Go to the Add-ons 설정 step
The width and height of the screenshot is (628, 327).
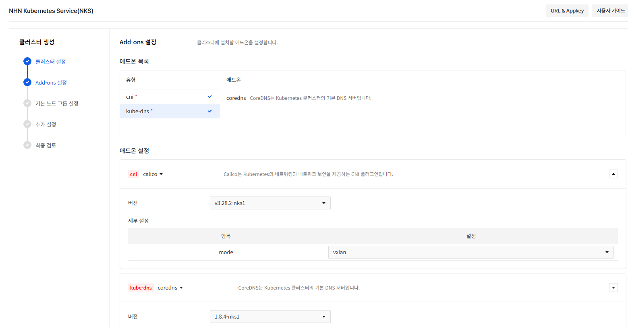(x=51, y=83)
